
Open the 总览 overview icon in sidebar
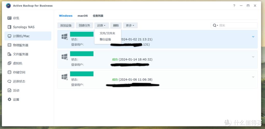click(x=9, y=18)
